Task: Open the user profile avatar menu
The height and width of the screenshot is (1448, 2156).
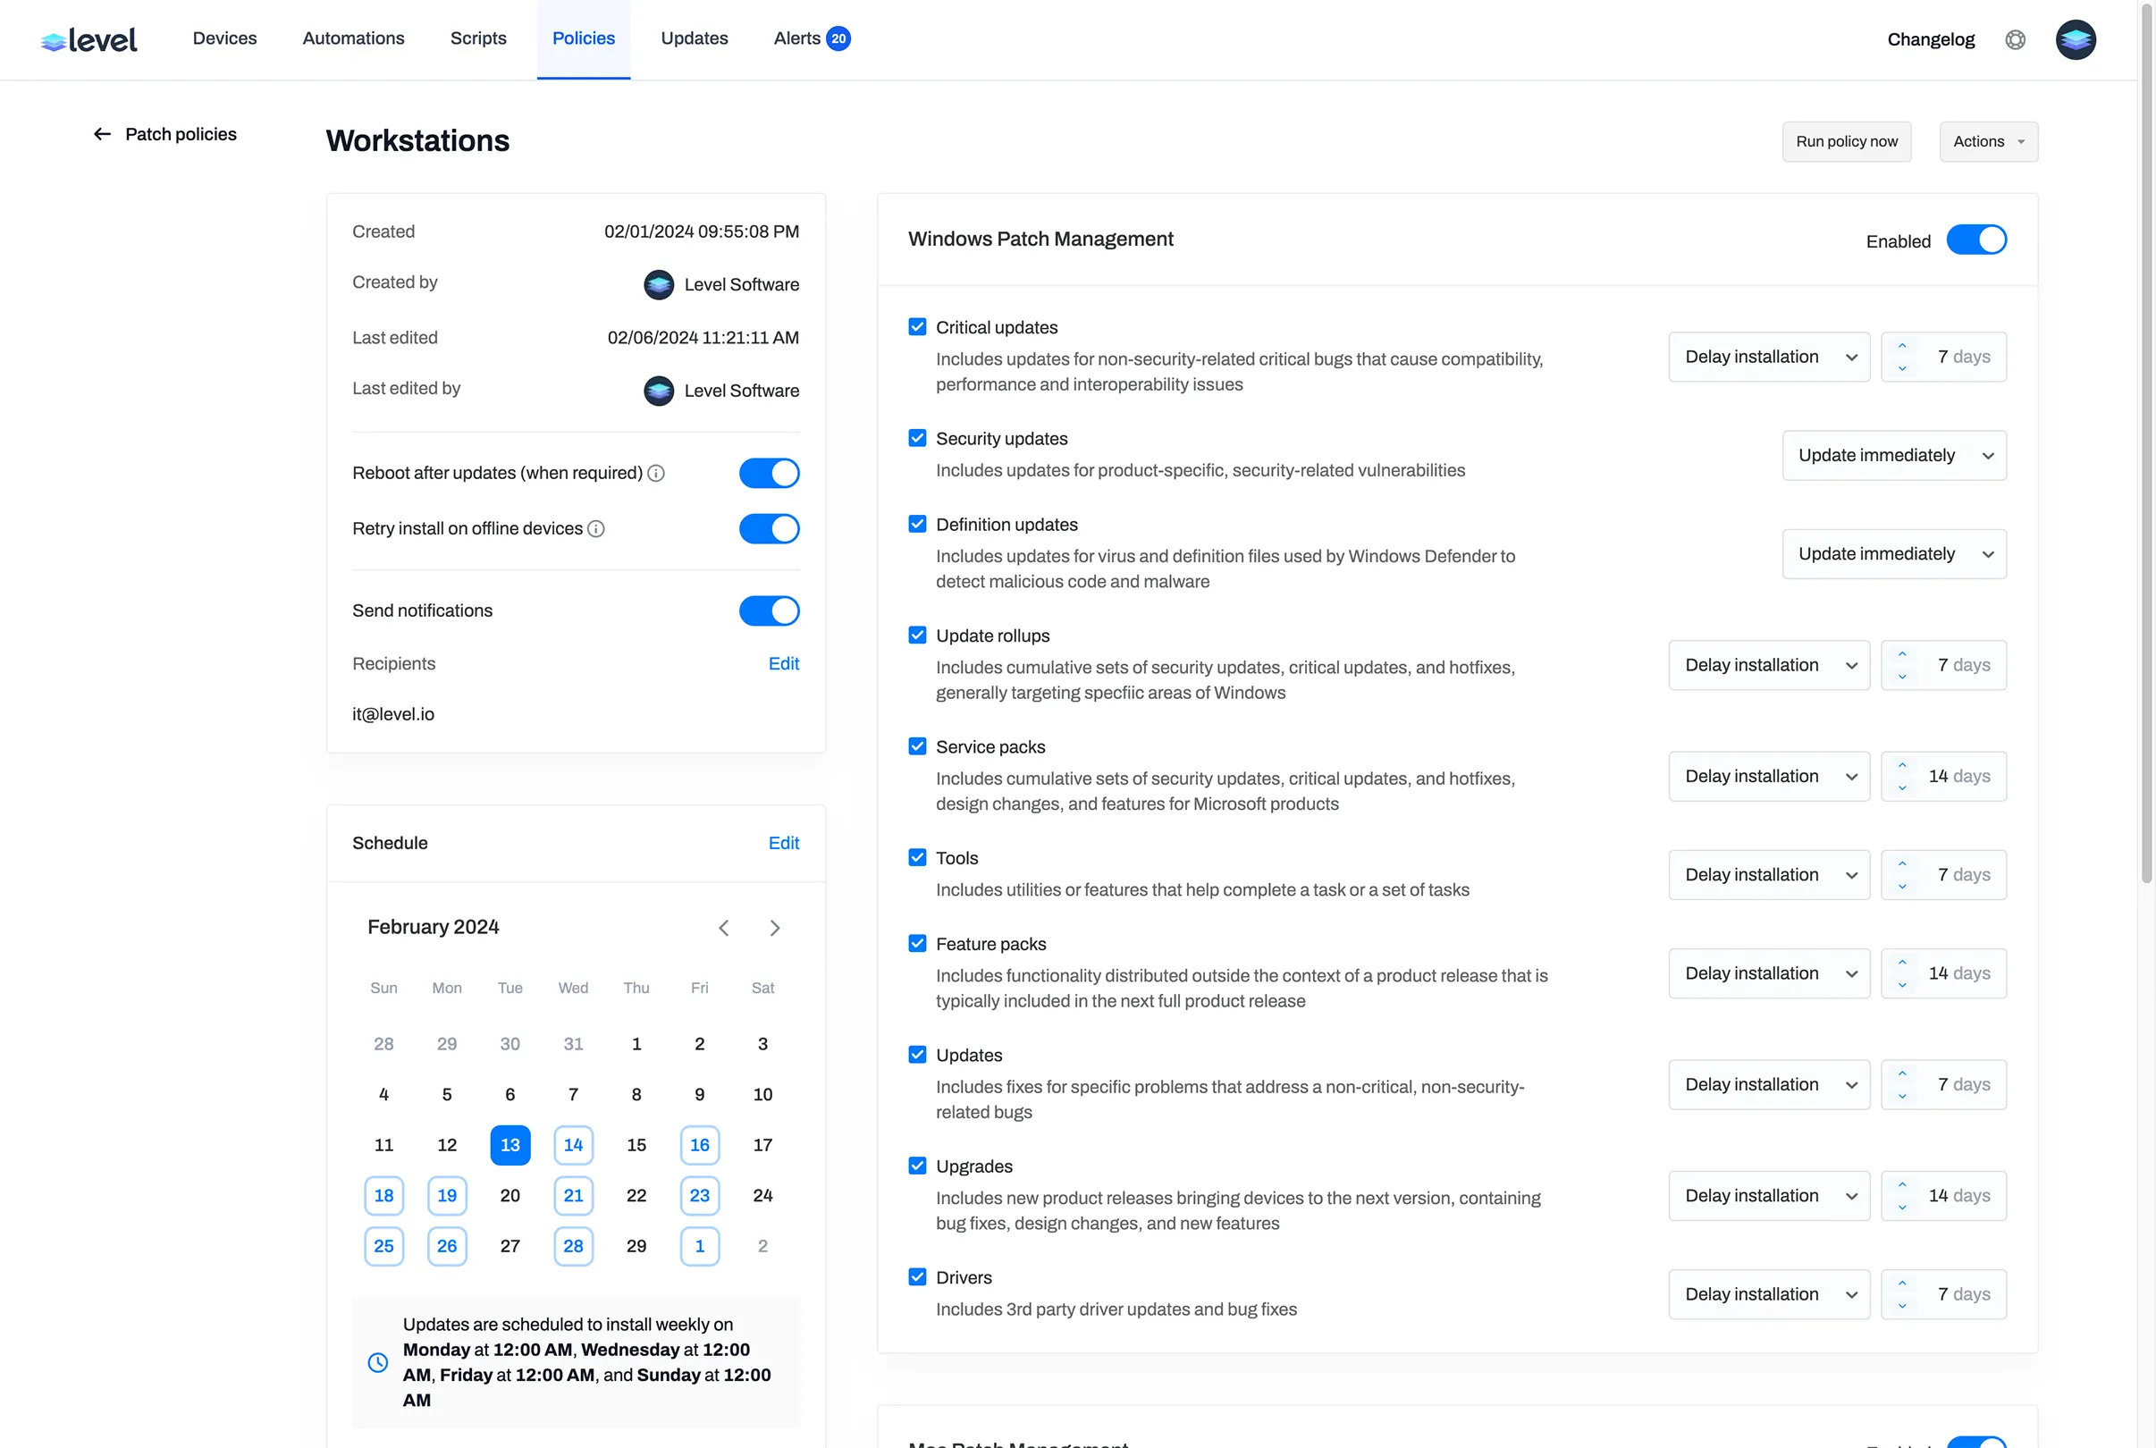Action: coord(2075,39)
